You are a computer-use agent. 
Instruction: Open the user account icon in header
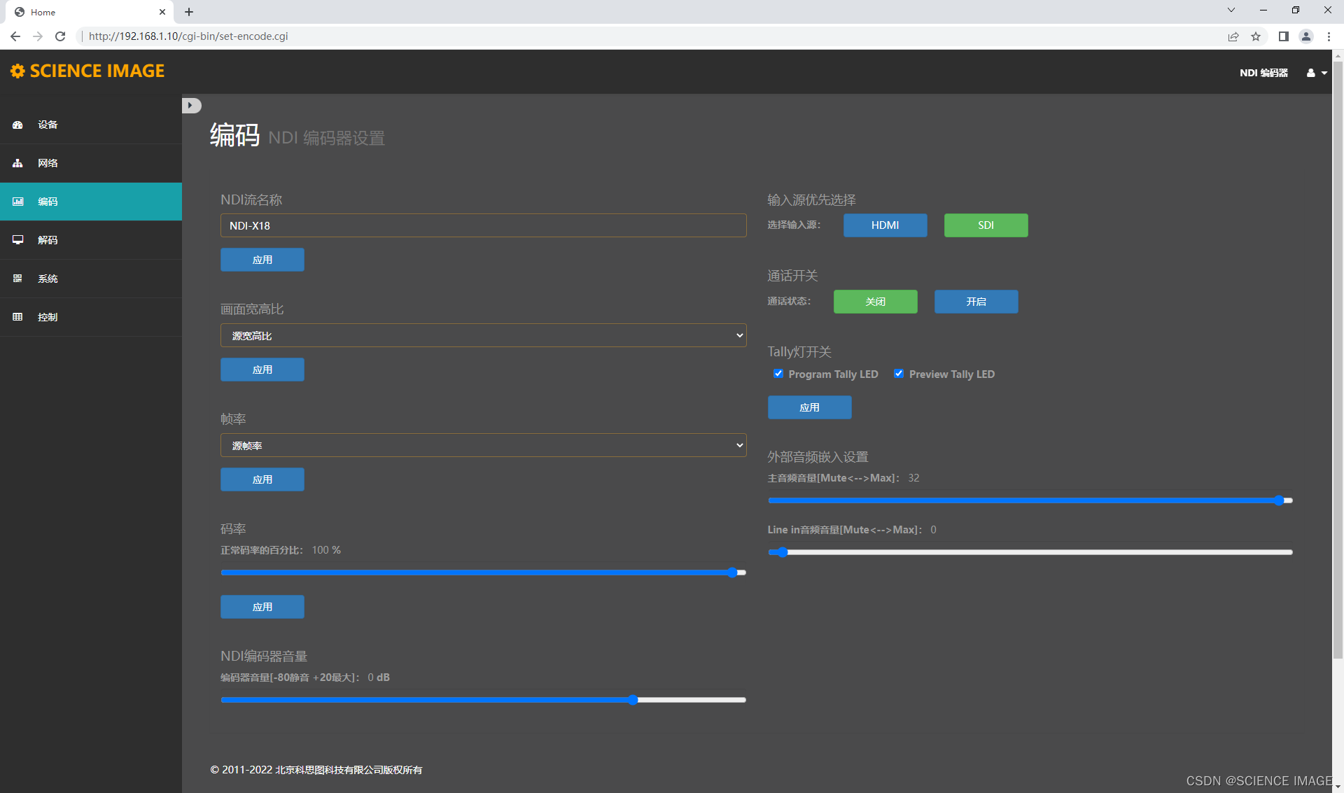pyautogui.click(x=1310, y=73)
